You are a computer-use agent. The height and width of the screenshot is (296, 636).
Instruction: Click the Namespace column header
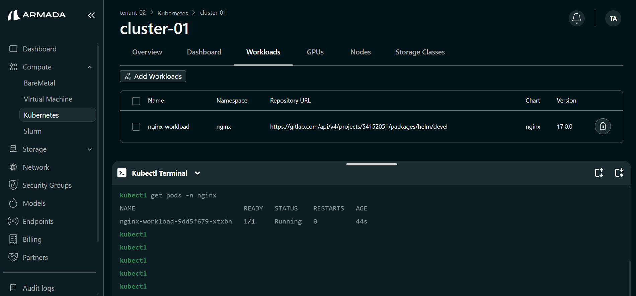tap(232, 101)
